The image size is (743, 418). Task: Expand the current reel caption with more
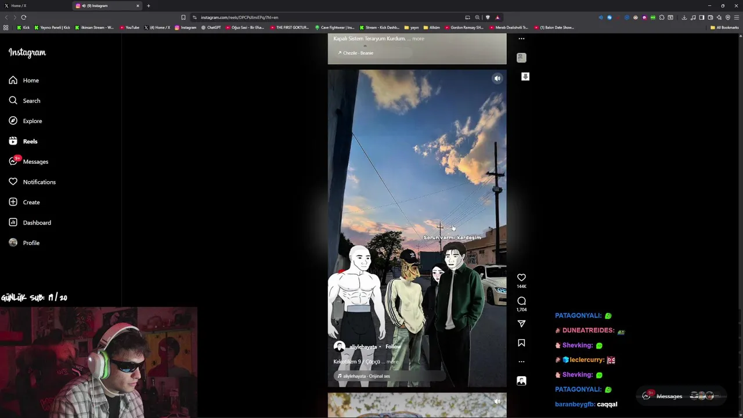392,362
